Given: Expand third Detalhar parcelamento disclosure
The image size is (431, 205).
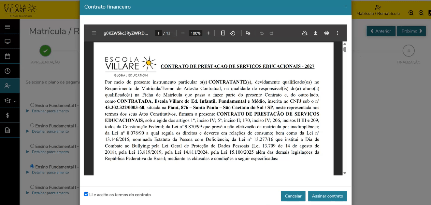Looking at the screenshot, I should 48,152.
